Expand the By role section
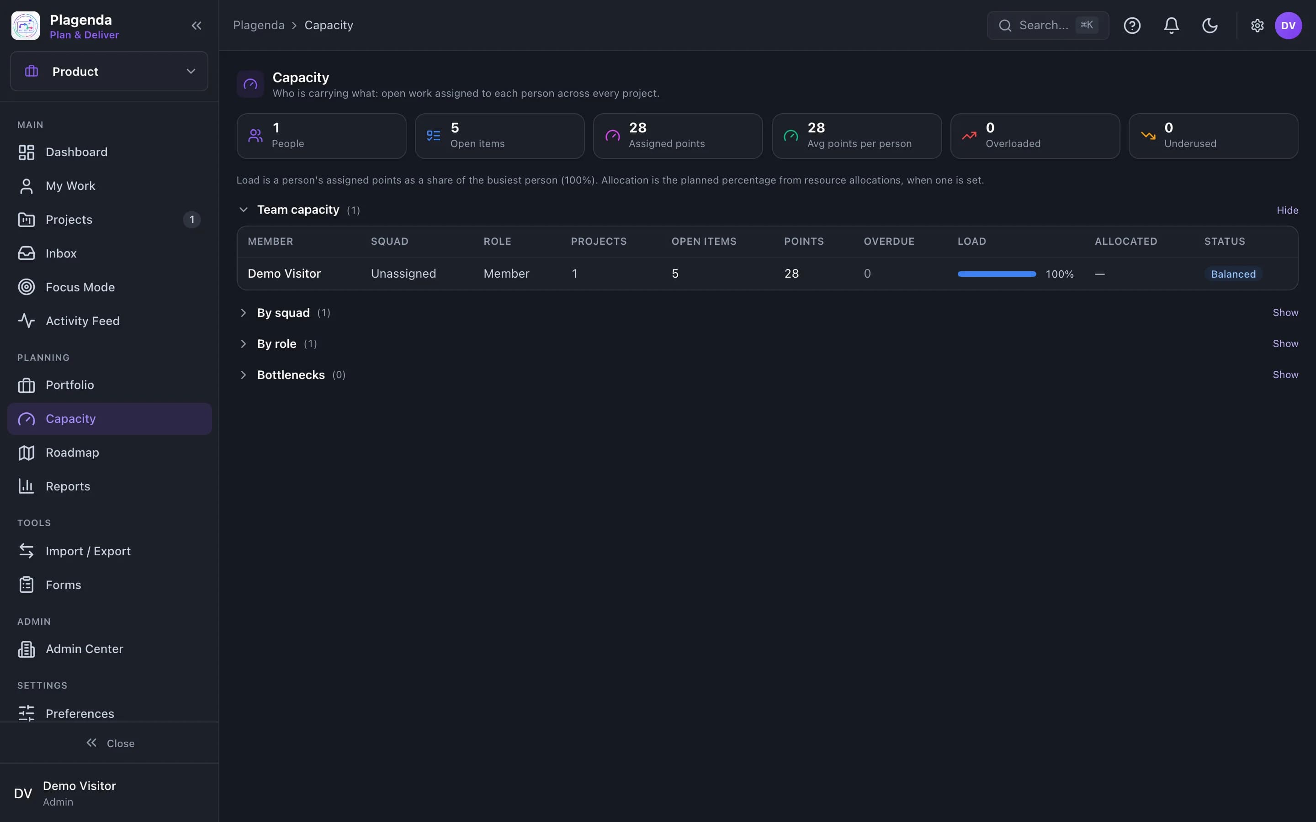Viewport: 1316px width, 822px height. pyautogui.click(x=277, y=343)
